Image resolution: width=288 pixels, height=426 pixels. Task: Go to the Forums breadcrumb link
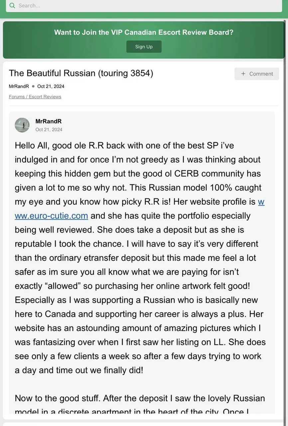[17, 97]
